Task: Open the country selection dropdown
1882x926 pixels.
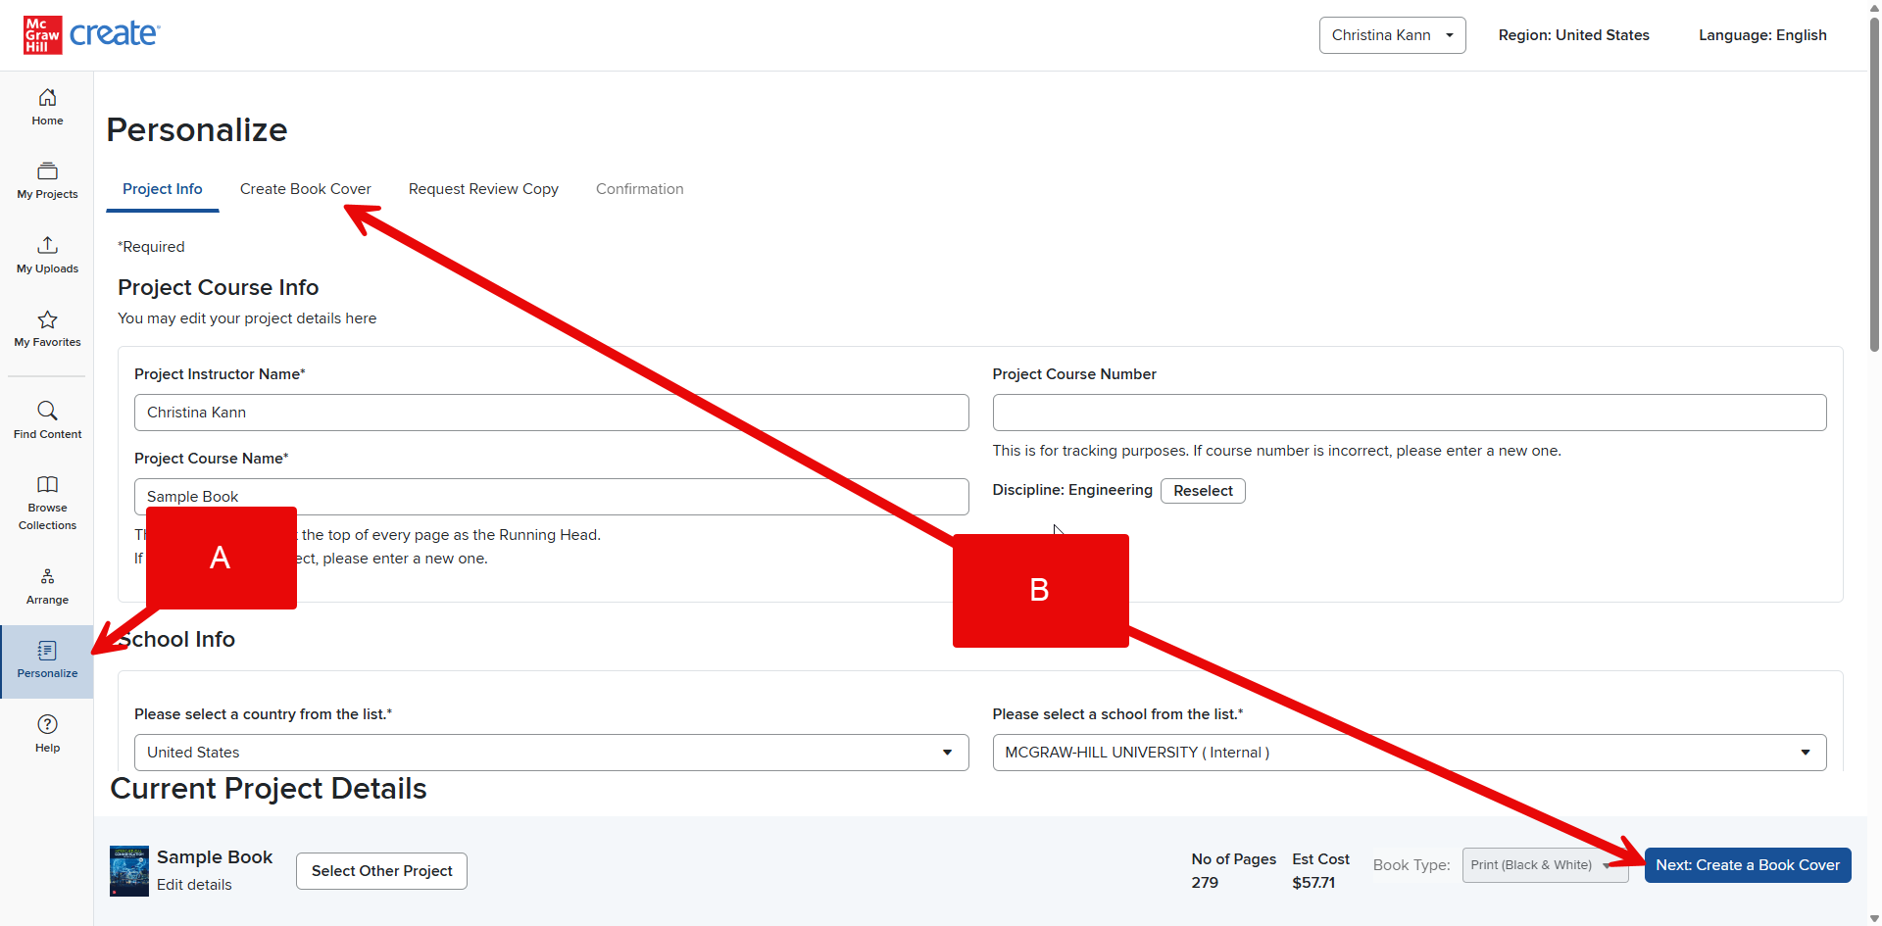Action: (x=551, y=753)
